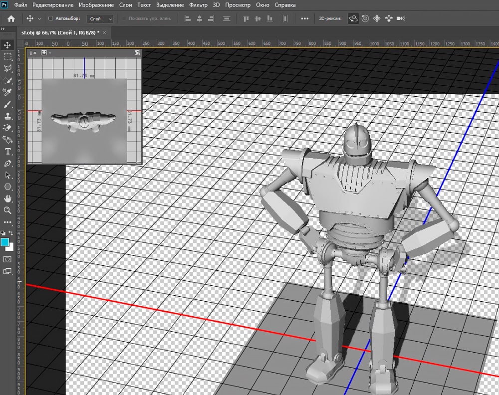Activate the Zoom tool magnifier
The height and width of the screenshot is (395, 499).
point(7,210)
